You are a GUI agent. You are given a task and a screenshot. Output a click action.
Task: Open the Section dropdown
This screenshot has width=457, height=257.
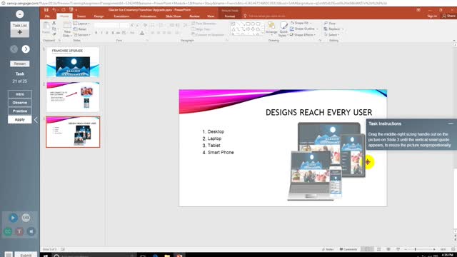pos(82,35)
